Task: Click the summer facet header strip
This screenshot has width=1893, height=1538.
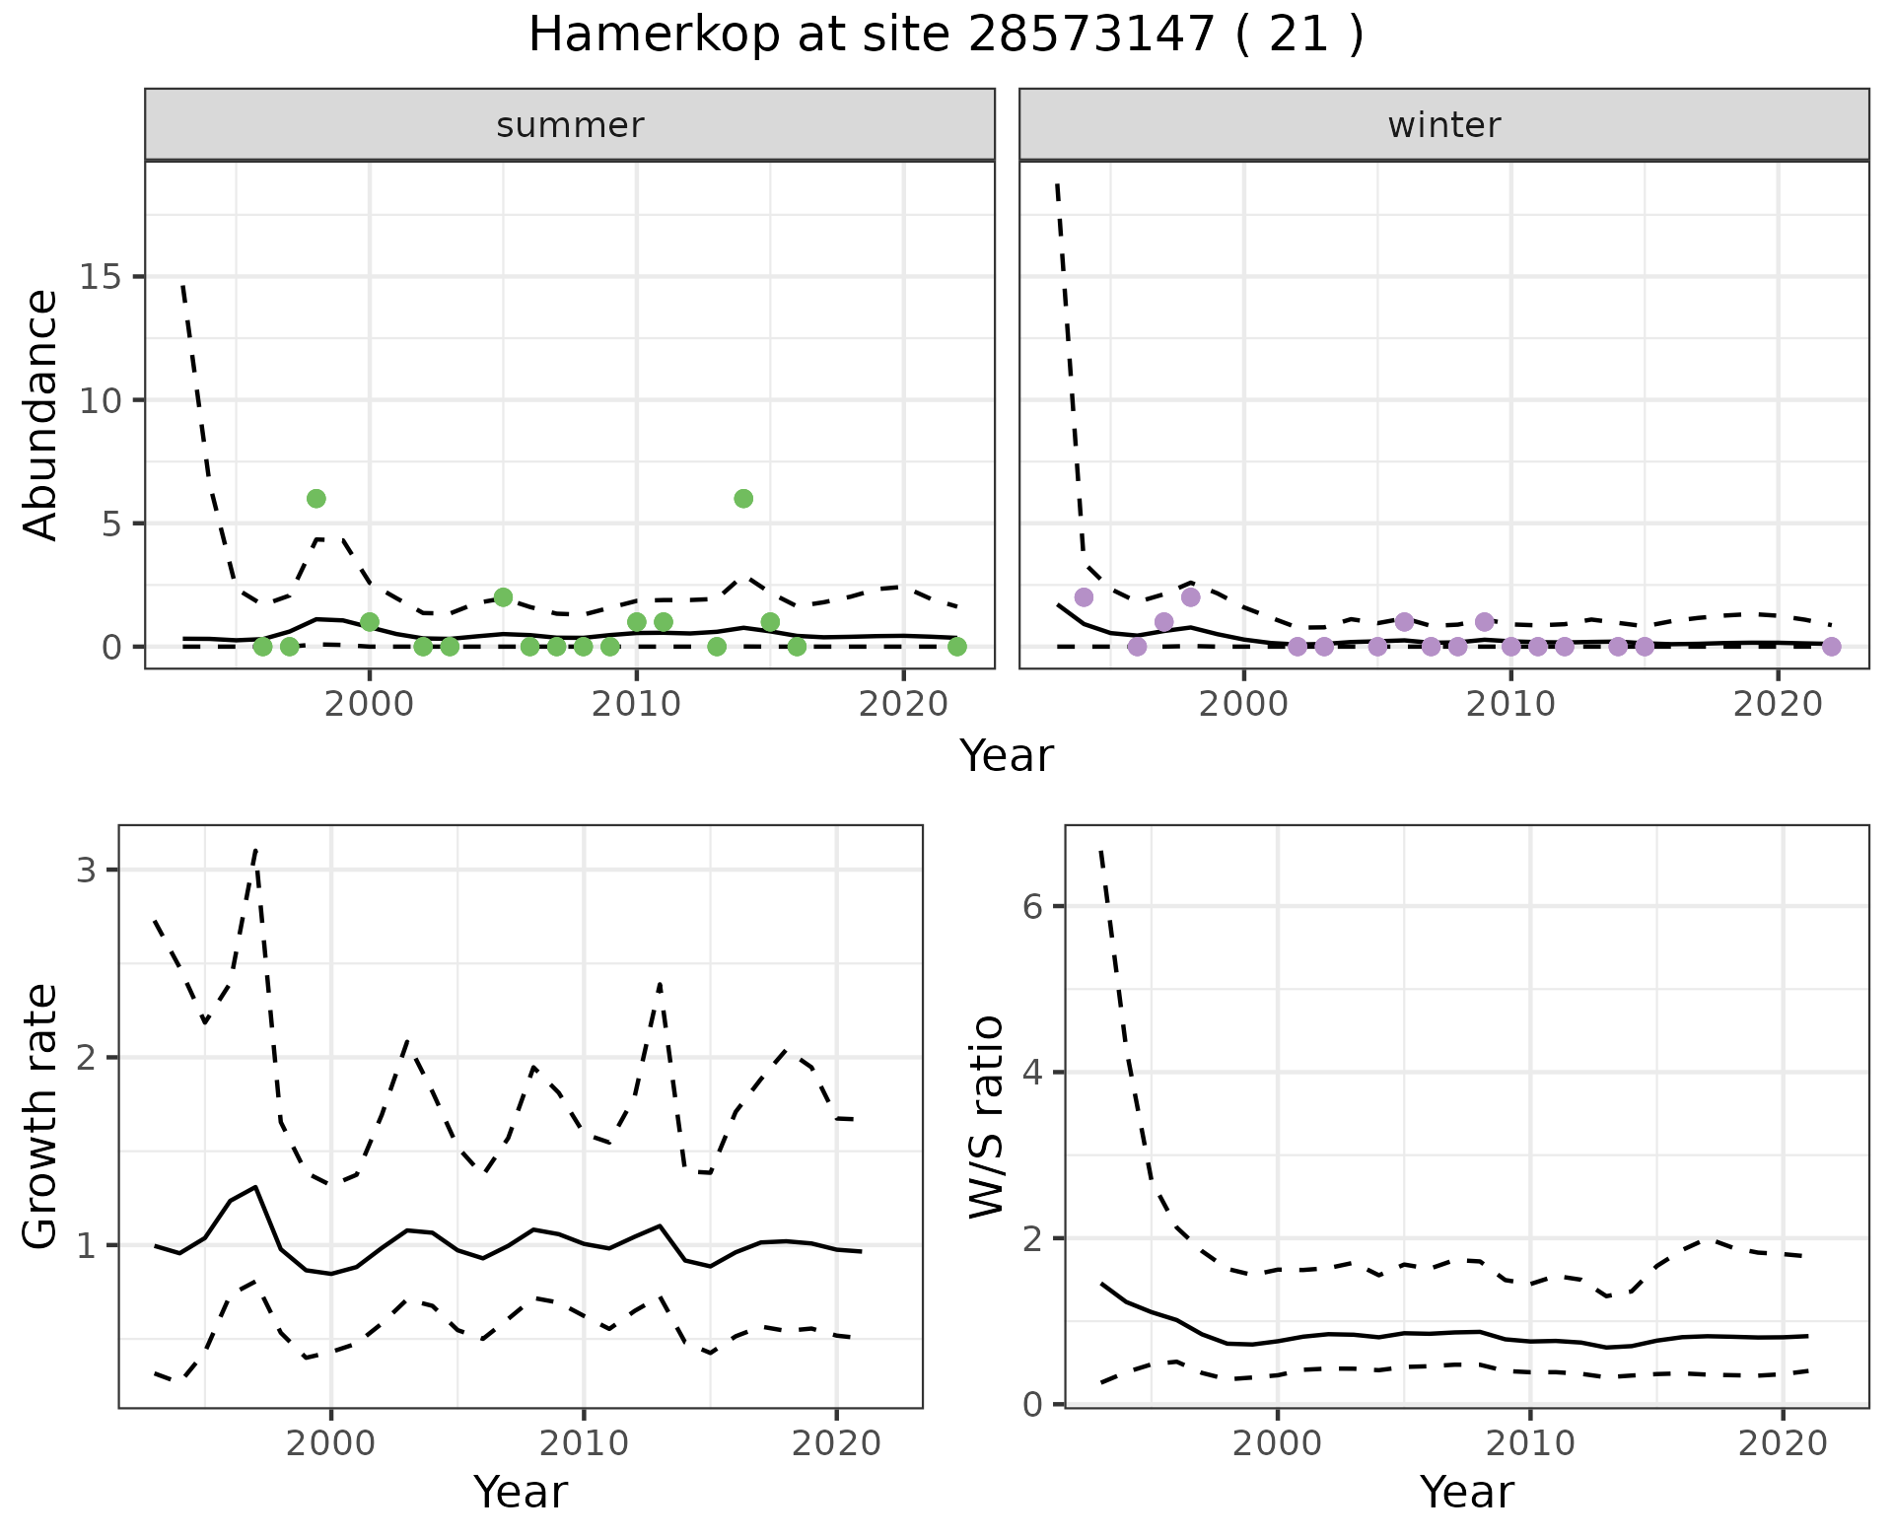Action: [x=570, y=125]
